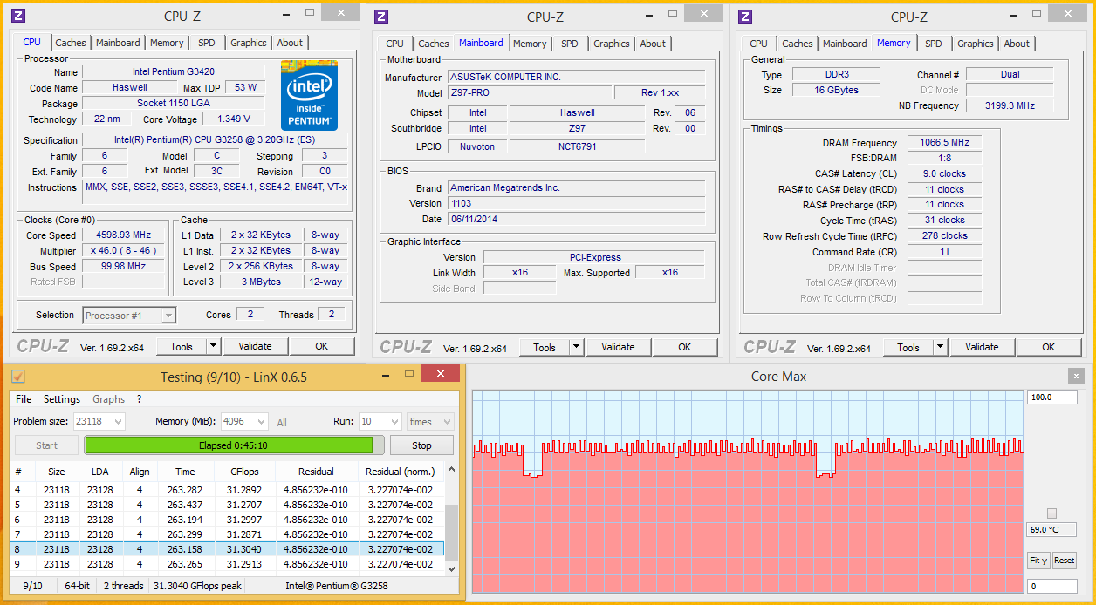Click the 'Fit y' button in Core Max
This screenshot has width=1096, height=605.
[x=1038, y=561]
